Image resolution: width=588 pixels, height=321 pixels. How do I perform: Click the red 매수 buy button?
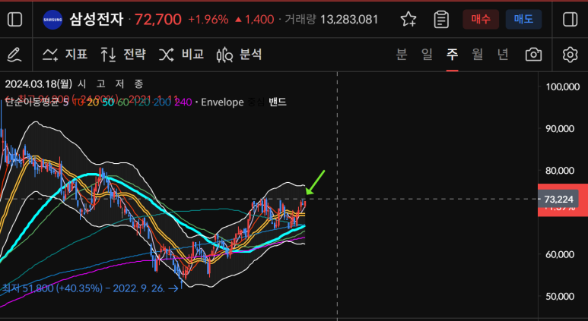[481, 20]
